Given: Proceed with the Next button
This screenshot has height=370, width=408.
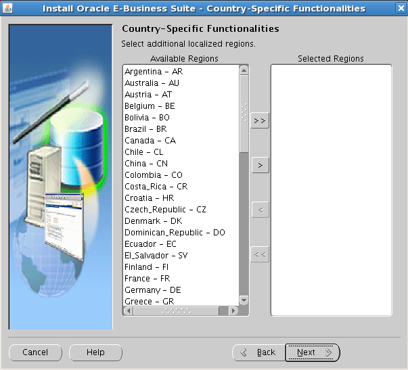Looking at the screenshot, I should coord(313,352).
